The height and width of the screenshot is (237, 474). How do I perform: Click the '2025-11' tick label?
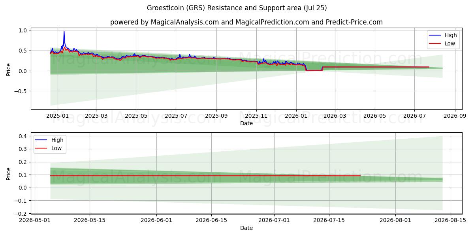pos(256,116)
